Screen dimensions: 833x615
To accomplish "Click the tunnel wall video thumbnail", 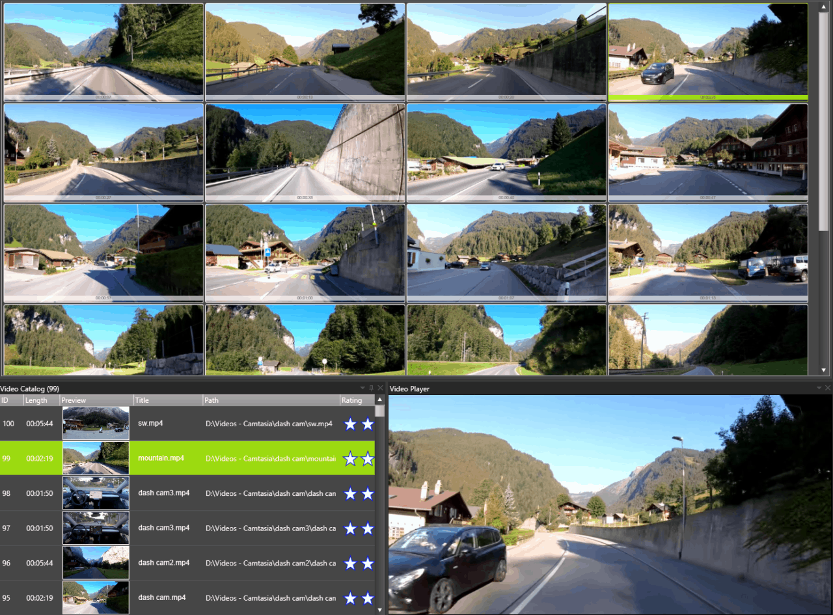I will (305, 152).
